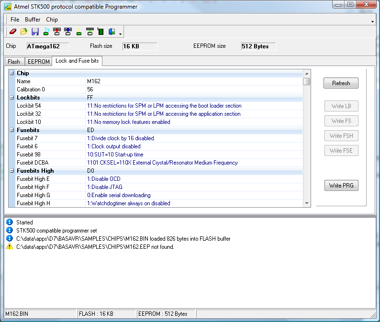Read chip into buffer (blue arrow icon)
380x322 pixels.
[68, 32]
